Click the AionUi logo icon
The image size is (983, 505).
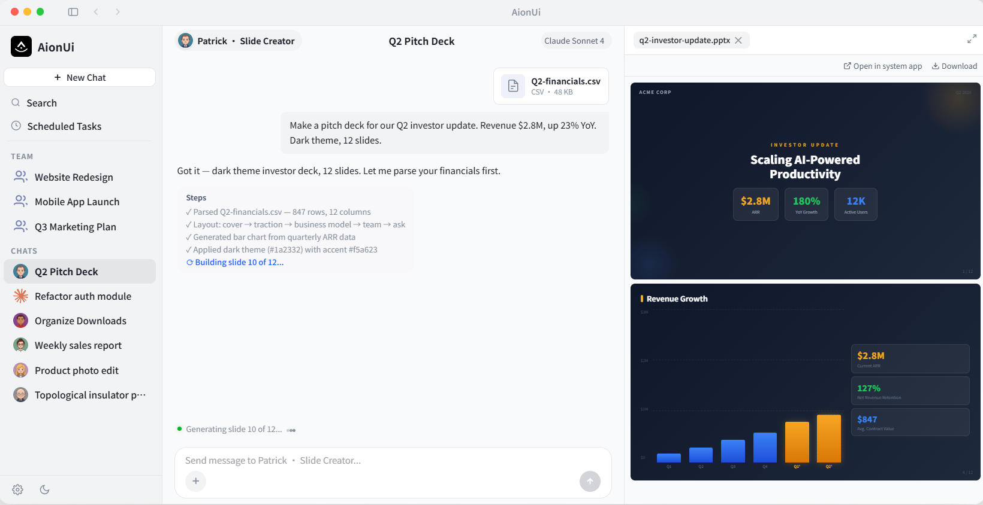tap(21, 47)
